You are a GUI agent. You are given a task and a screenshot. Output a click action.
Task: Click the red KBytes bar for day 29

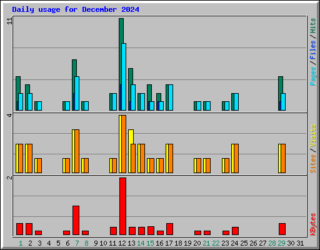[282, 229]
